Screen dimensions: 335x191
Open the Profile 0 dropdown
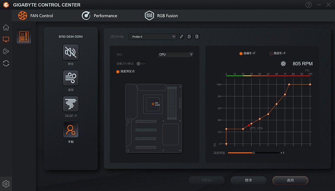(152, 37)
